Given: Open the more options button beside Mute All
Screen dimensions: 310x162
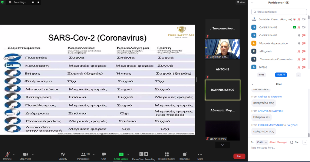Looking at the screenshot, I should (298, 74).
